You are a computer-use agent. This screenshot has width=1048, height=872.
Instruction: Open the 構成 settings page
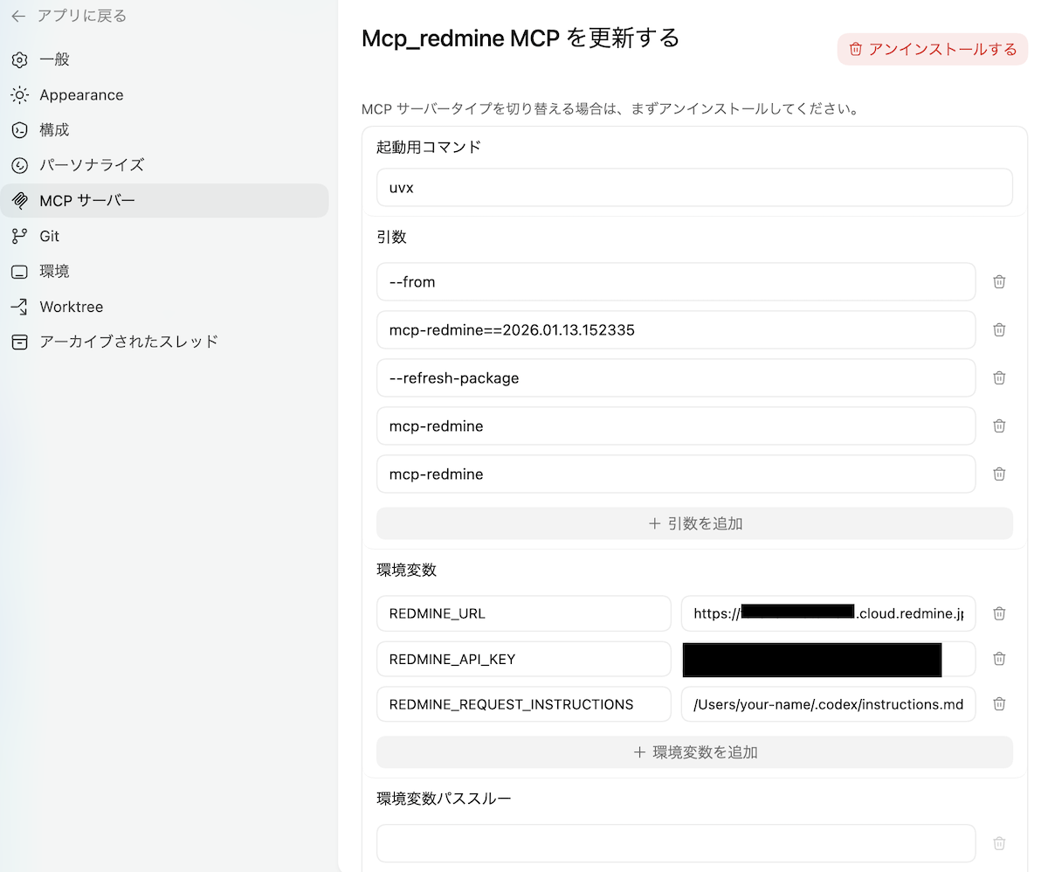(x=53, y=129)
